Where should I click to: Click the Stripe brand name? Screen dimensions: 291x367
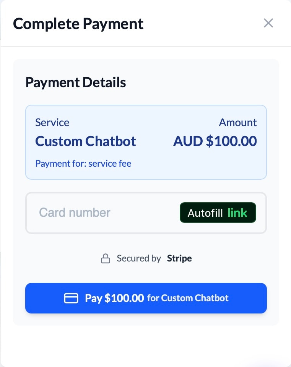click(179, 258)
